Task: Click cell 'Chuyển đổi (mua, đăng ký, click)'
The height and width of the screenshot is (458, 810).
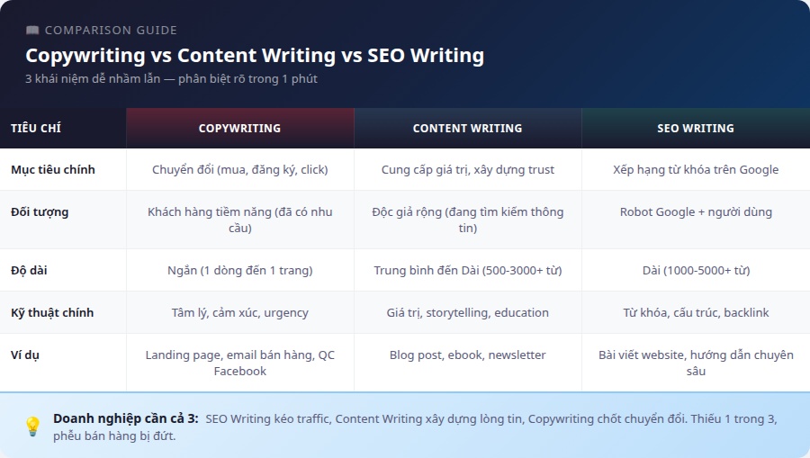Action: pyautogui.click(x=240, y=169)
